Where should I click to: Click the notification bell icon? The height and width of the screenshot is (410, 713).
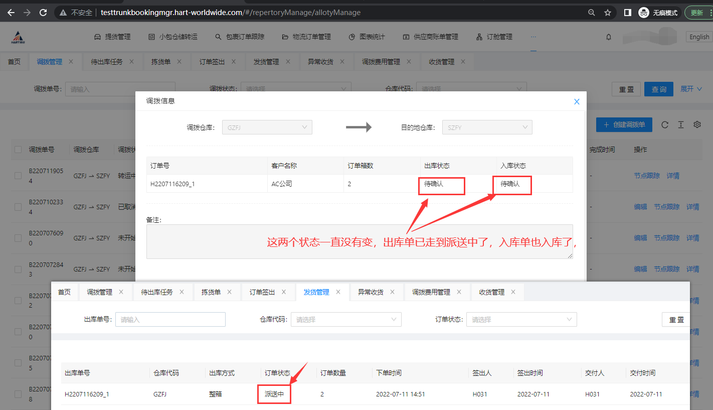[x=609, y=37]
